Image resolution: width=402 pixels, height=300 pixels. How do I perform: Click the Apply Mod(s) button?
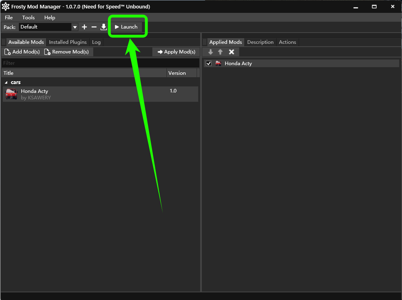(176, 52)
